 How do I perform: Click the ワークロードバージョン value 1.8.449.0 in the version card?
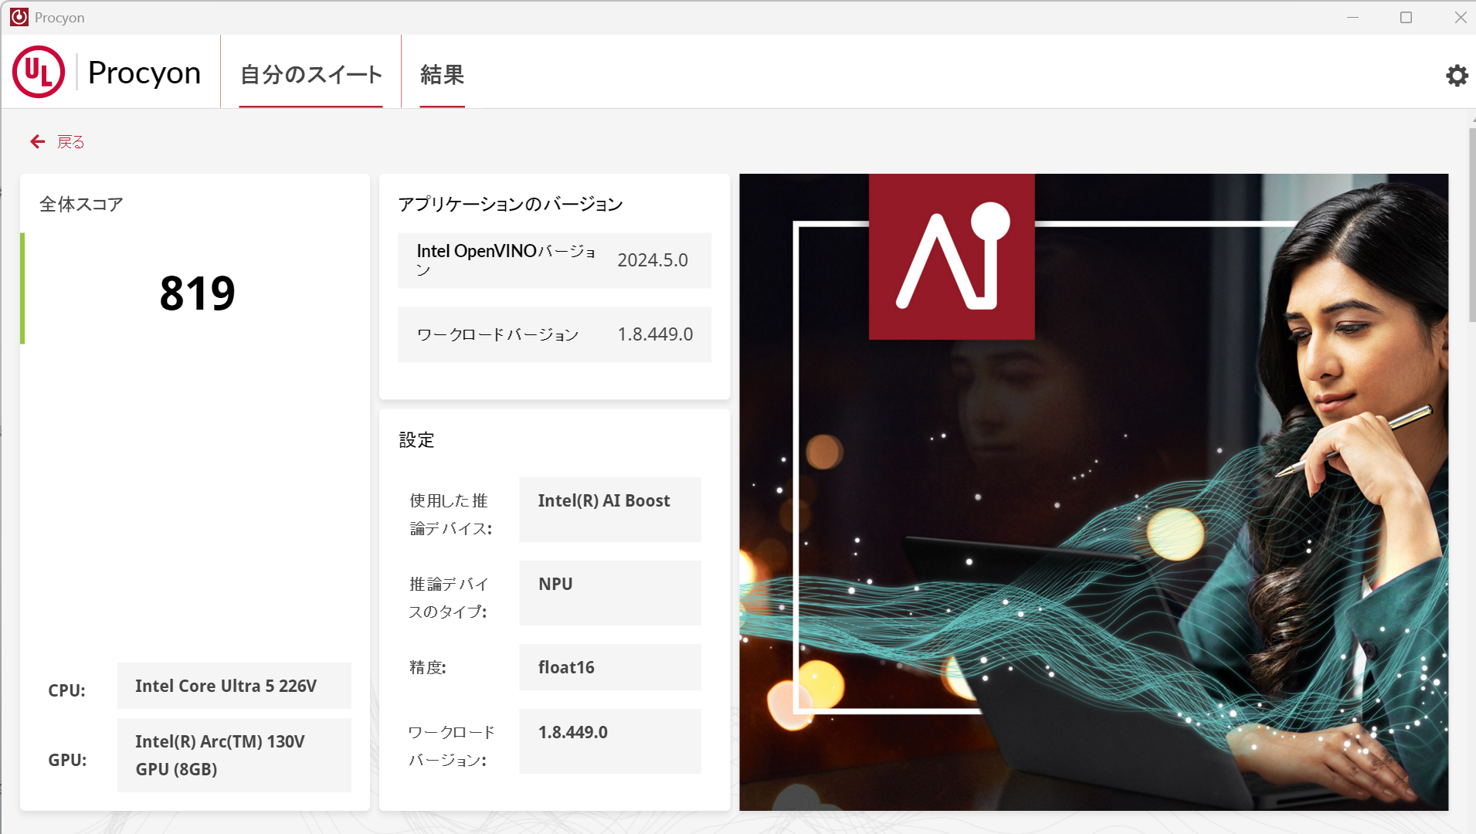pos(655,334)
